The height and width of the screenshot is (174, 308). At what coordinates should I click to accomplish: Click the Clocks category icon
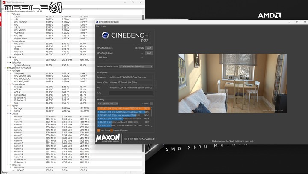pyautogui.click(x=10, y=114)
